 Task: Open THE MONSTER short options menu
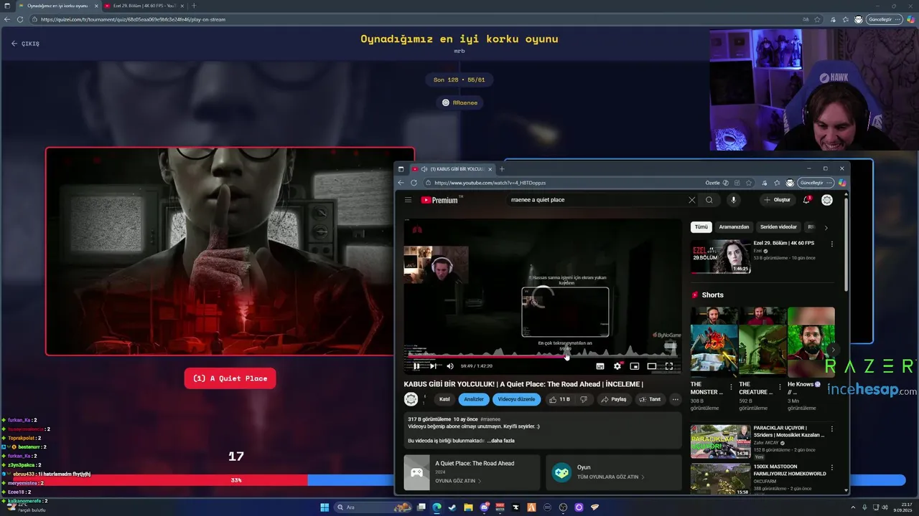click(x=731, y=386)
